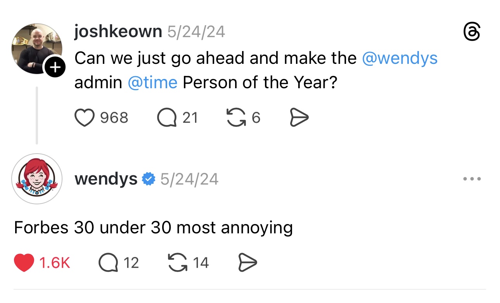This screenshot has width=500, height=303.
Task: Open the wendys profile from the username
Action: [106, 179]
